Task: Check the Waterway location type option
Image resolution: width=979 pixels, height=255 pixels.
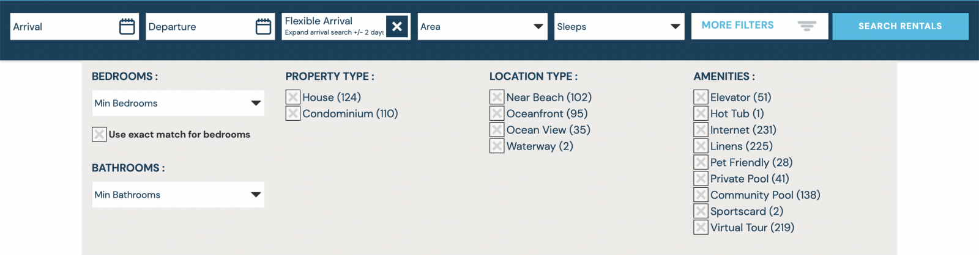Action: tap(497, 146)
